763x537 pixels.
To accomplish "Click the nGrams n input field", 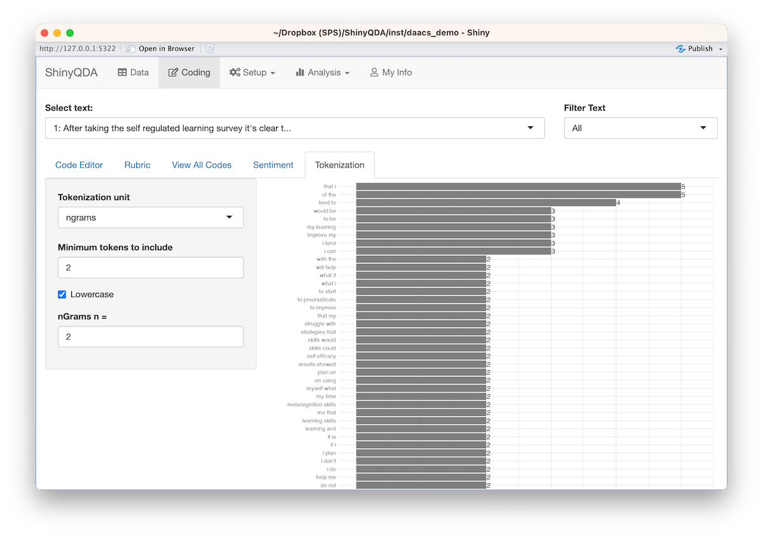I will [x=151, y=337].
